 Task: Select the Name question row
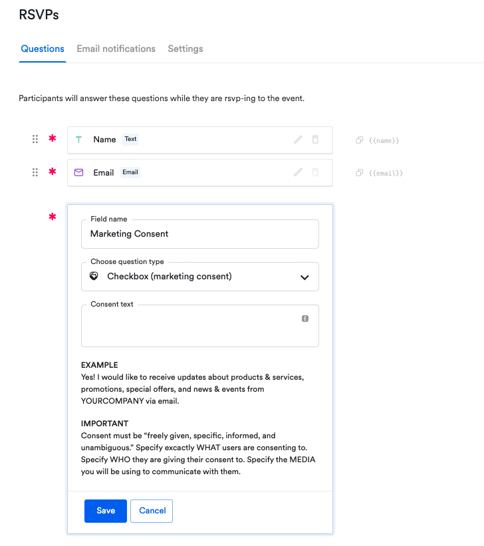click(200, 140)
